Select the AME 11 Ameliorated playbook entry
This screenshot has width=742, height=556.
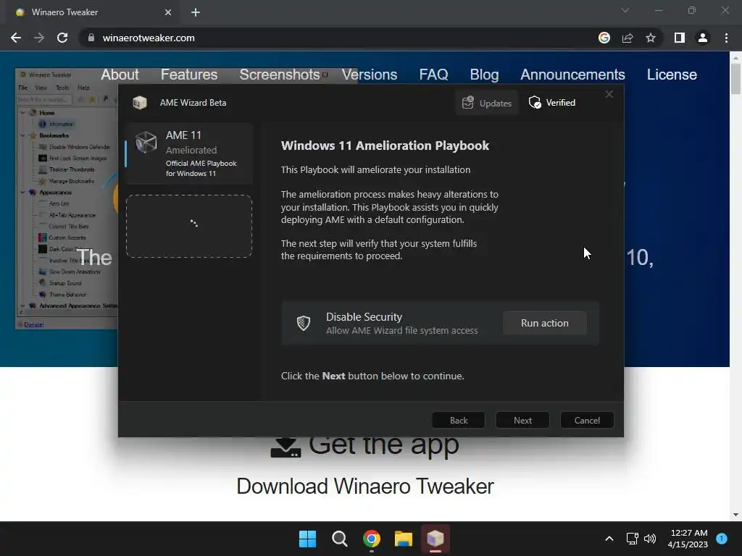coord(189,153)
